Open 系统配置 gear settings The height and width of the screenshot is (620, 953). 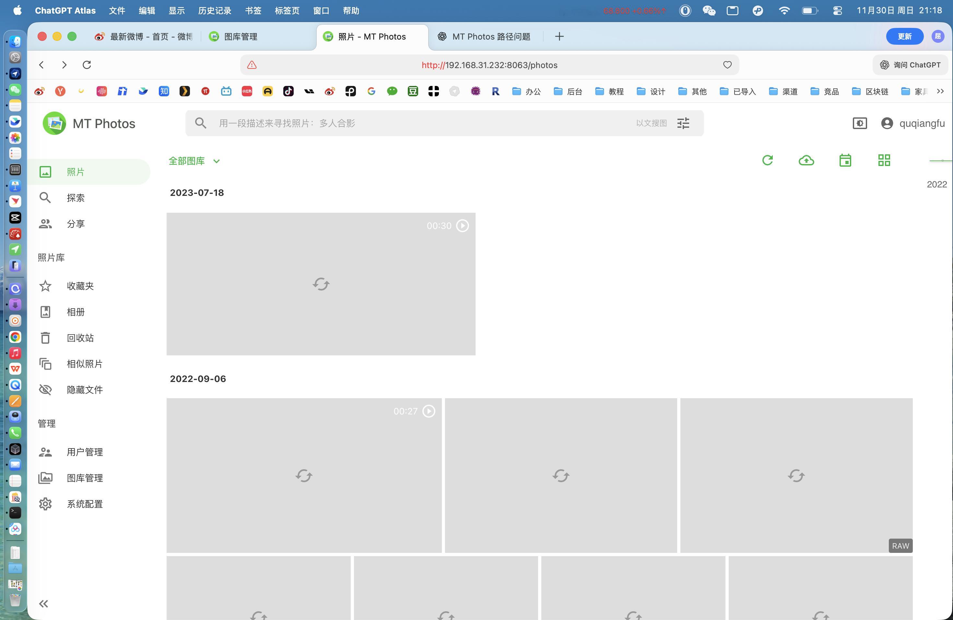85,504
